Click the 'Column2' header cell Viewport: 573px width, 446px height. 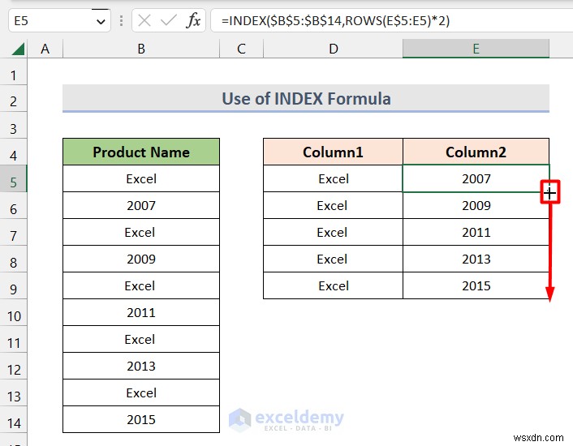tap(476, 152)
